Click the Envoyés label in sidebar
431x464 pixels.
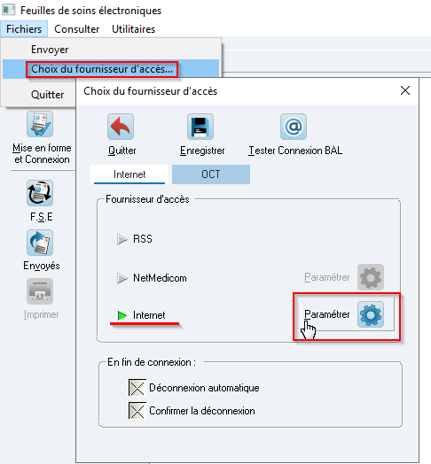[42, 266]
